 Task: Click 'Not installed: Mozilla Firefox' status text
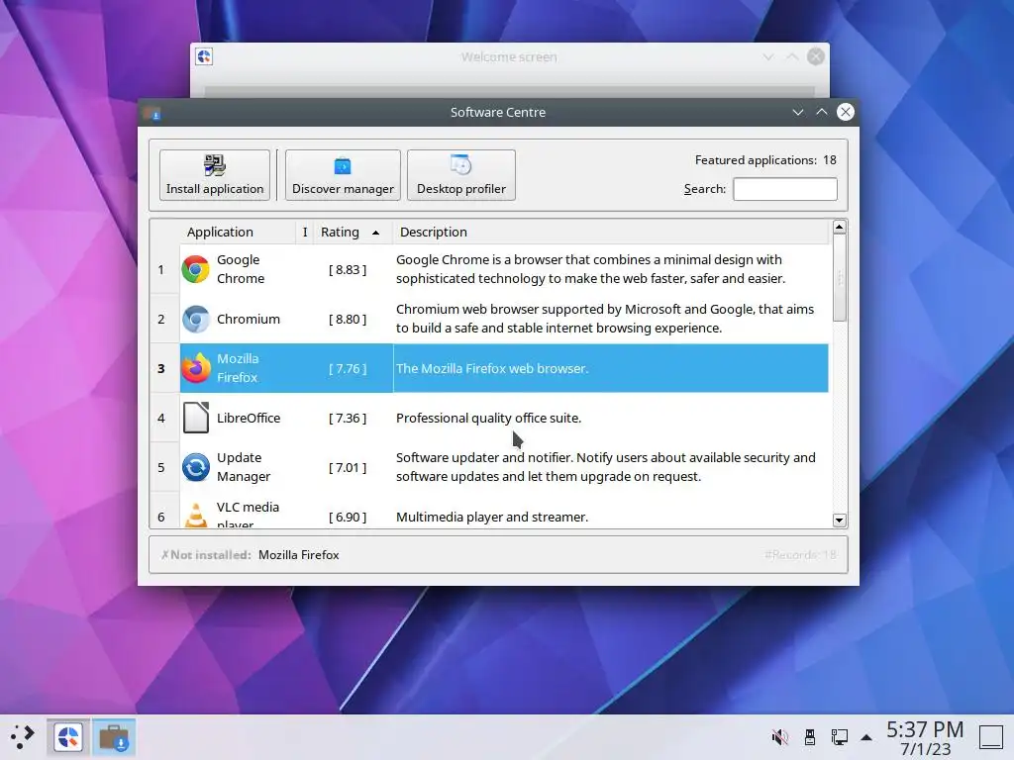(x=251, y=555)
